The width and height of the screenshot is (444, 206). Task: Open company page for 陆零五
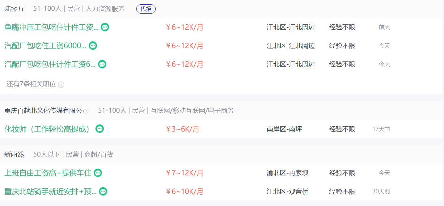point(14,9)
